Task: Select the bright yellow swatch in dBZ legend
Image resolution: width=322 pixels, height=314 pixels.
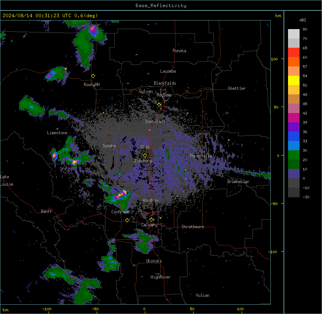Action: [294, 80]
